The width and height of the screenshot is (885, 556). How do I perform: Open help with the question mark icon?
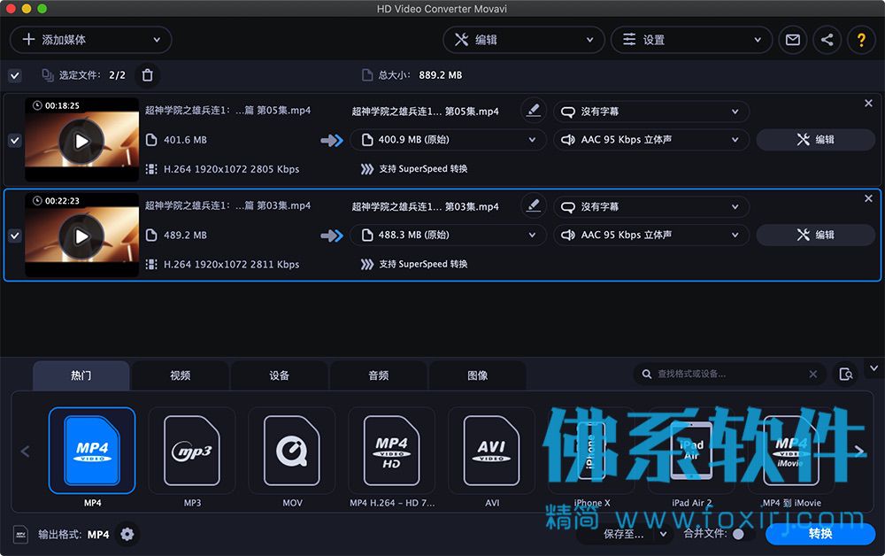tap(861, 40)
